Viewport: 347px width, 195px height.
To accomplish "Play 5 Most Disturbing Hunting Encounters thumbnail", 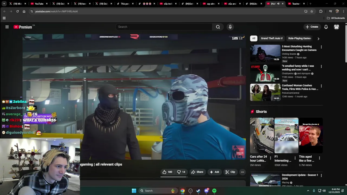I will 265,53.
